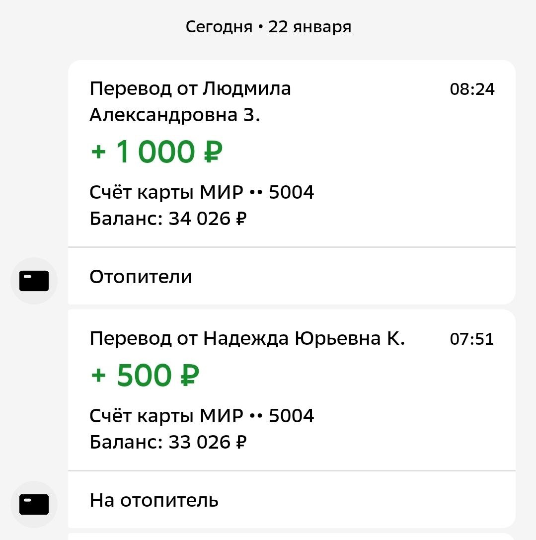
Task: Open transfer from Надежда Юрьевна К.
Action: point(247,339)
